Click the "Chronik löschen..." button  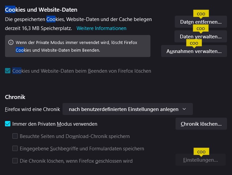201,124
